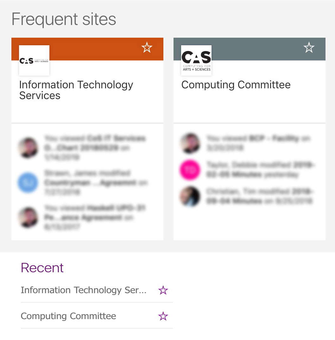Open Computing Committee card title

[x=236, y=85]
